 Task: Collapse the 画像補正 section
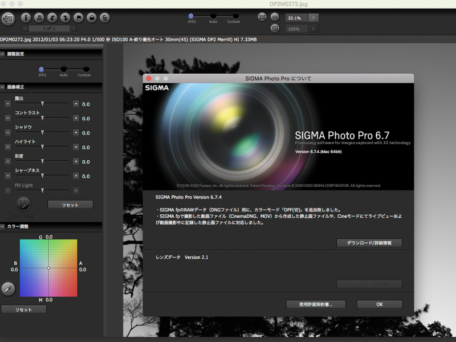[x=2, y=87]
